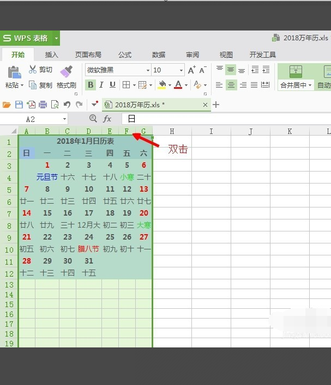Image resolution: width=331 pixels, height=385 pixels.
Task: Save the workbook with floppy icon
Action: 19,105
